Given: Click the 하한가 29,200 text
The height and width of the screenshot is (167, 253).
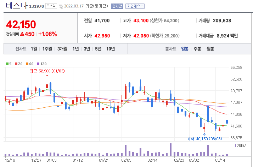Looking at the screenshot, I should coord(165,36).
